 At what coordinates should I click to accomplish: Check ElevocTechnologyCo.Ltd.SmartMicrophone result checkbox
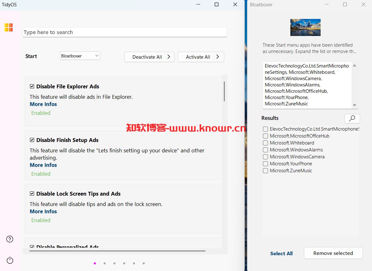(x=265, y=129)
